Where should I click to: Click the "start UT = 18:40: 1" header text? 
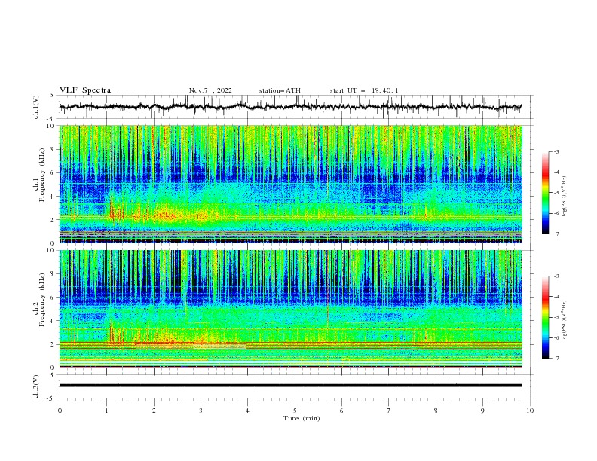(x=364, y=90)
